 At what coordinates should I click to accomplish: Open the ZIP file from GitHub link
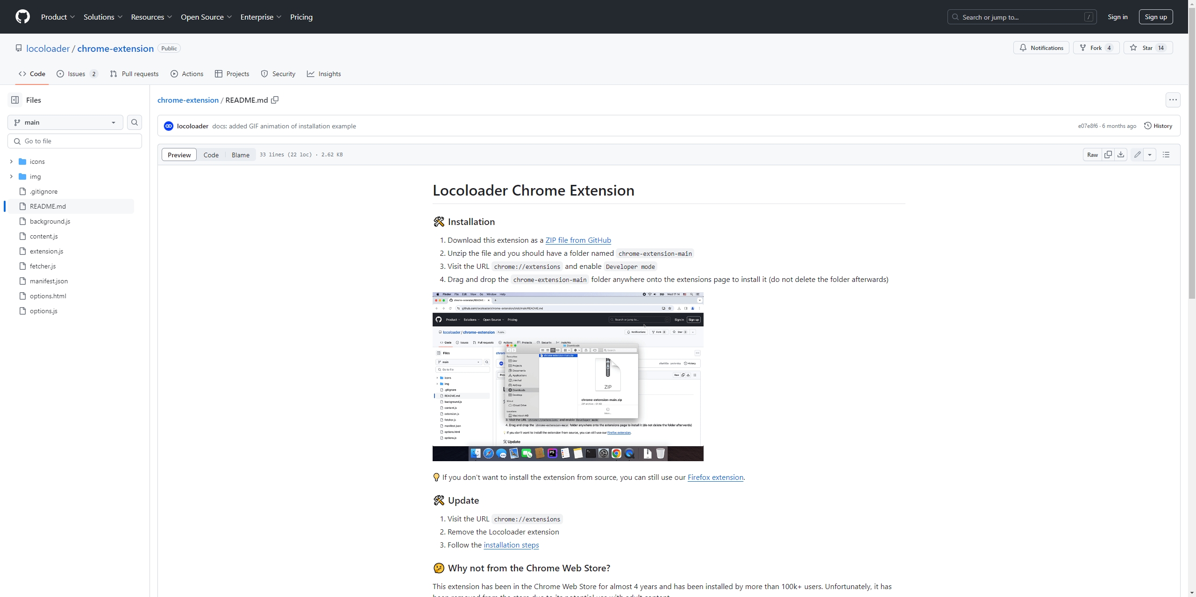click(x=578, y=240)
